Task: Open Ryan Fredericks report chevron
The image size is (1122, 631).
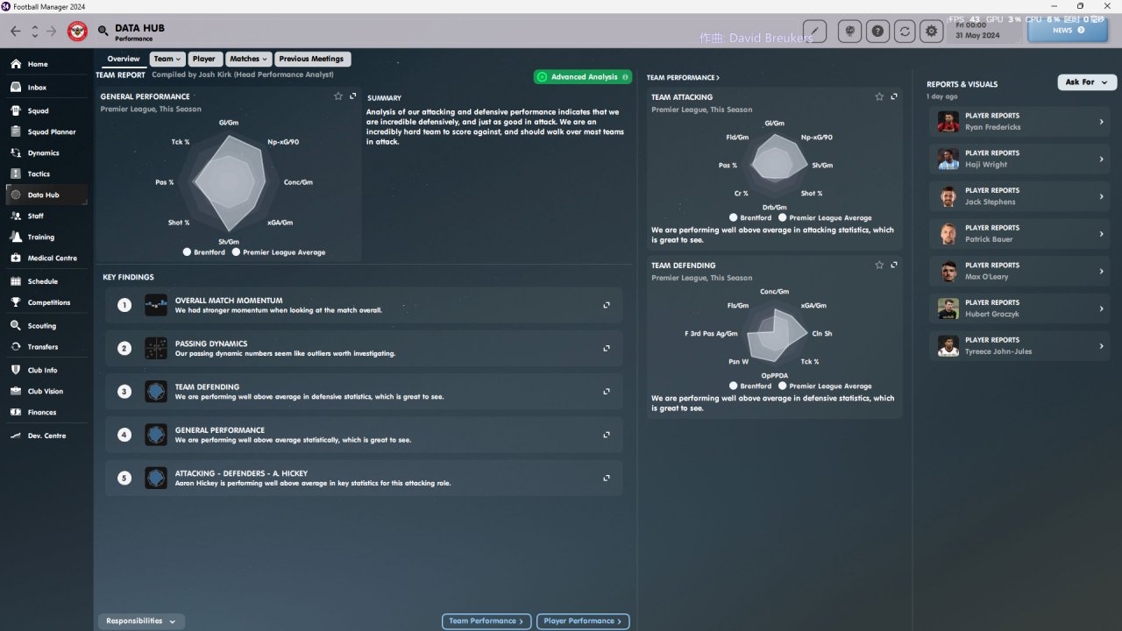Action: (x=1101, y=122)
